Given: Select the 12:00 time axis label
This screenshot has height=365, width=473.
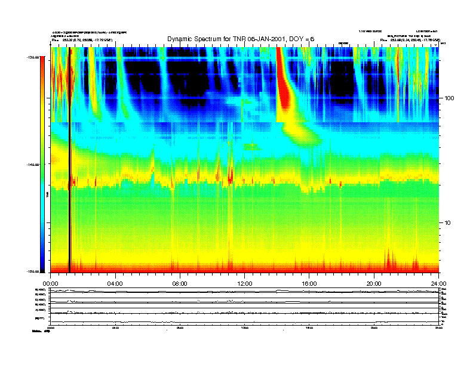Looking at the screenshot, I should pyautogui.click(x=245, y=284).
